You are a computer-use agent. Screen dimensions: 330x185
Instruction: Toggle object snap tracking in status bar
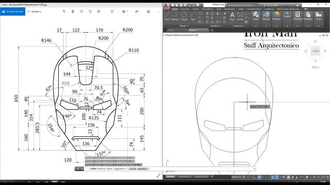(273, 177)
